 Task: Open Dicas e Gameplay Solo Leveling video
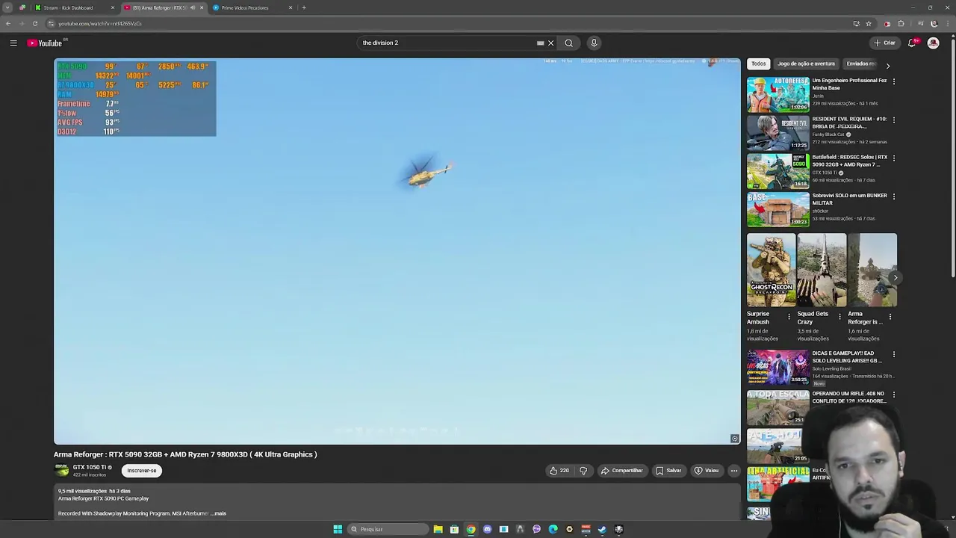click(x=777, y=367)
